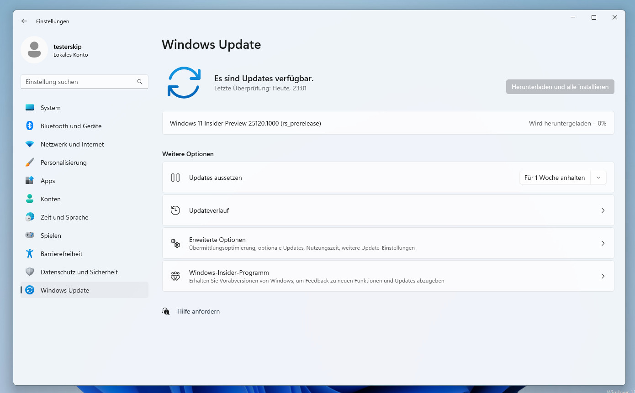Click the history clock Updateverlauf icon
The width and height of the screenshot is (635, 393).
(175, 210)
